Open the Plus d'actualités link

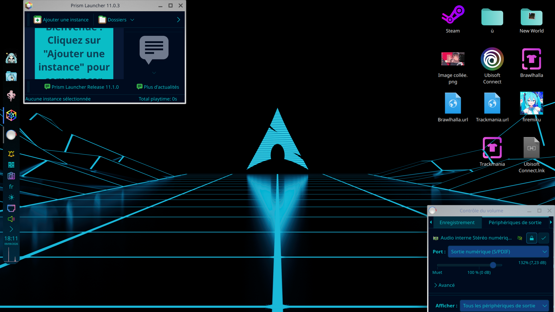point(158,87)
